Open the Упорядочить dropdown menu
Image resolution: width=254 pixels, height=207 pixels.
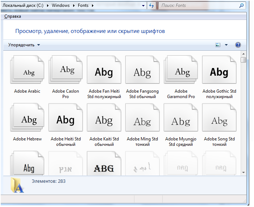tap(24, 45)
